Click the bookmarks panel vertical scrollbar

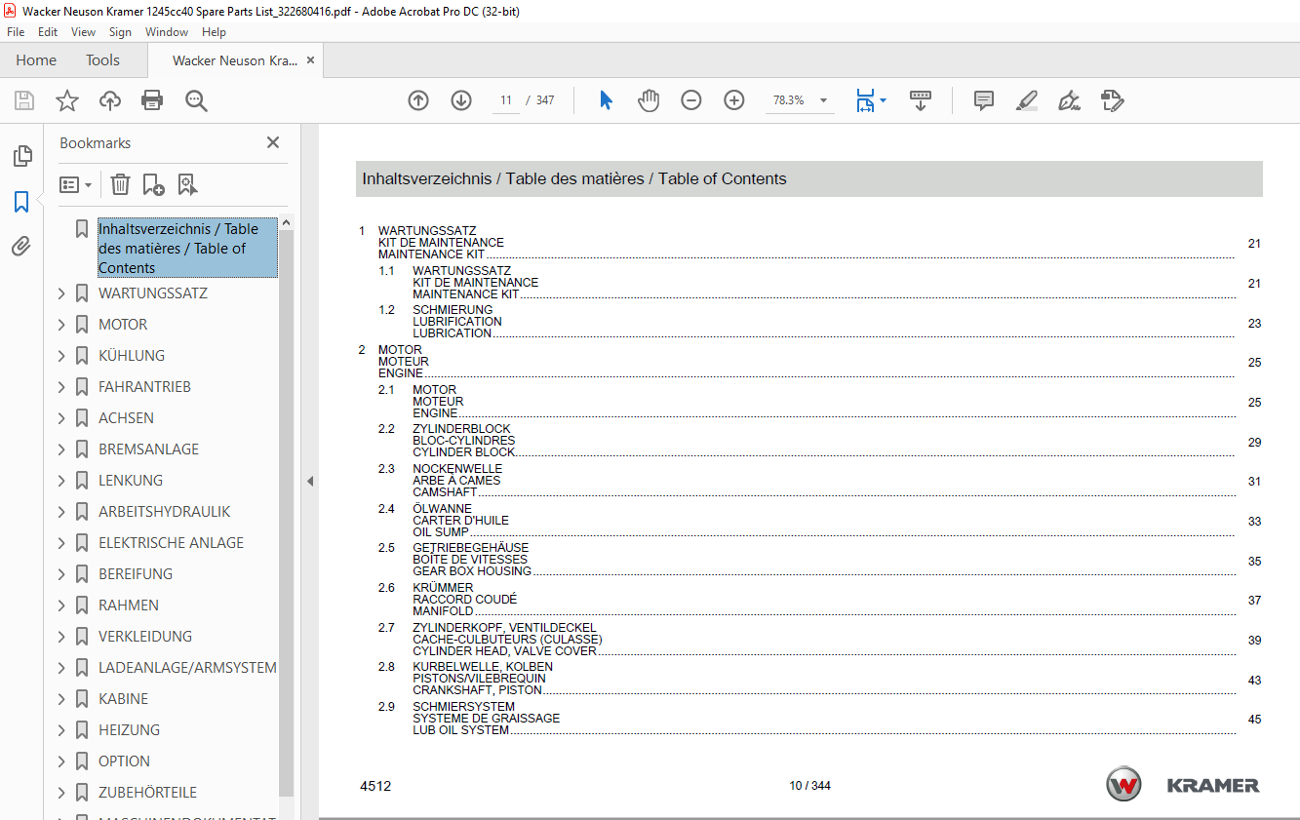tap(286, 512)
